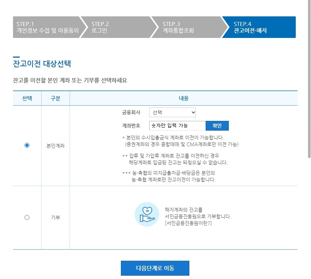The image size is (311, 279).
Task: Click the 잔고이전 대상선택 heading
Action: (42, 64)
